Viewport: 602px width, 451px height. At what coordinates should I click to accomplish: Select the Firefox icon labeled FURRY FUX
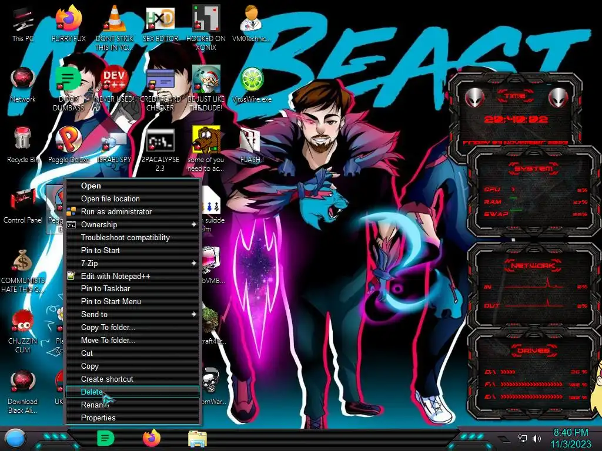click(68, 25)
